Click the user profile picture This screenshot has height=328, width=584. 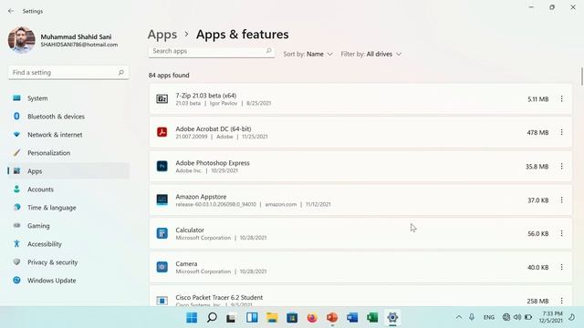(x=22, y=40)
